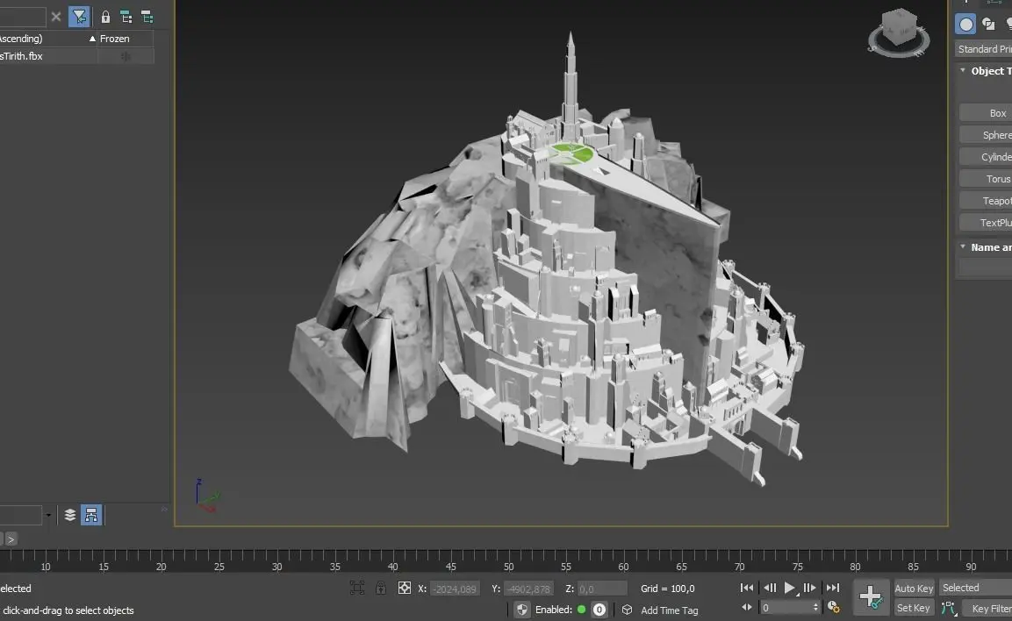Toggle the selection filter funnel icon

click(79, 17)
